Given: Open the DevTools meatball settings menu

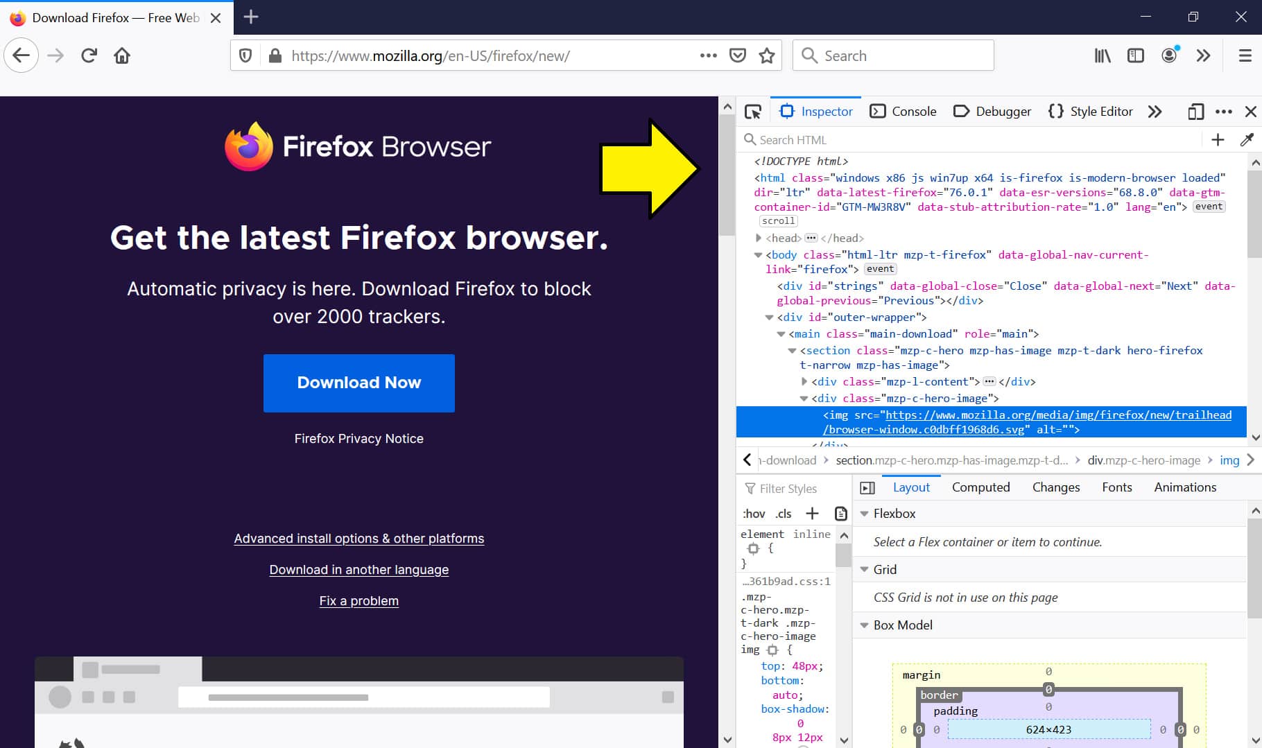Looking at the screenshot, I should [x=1222, y=111].
